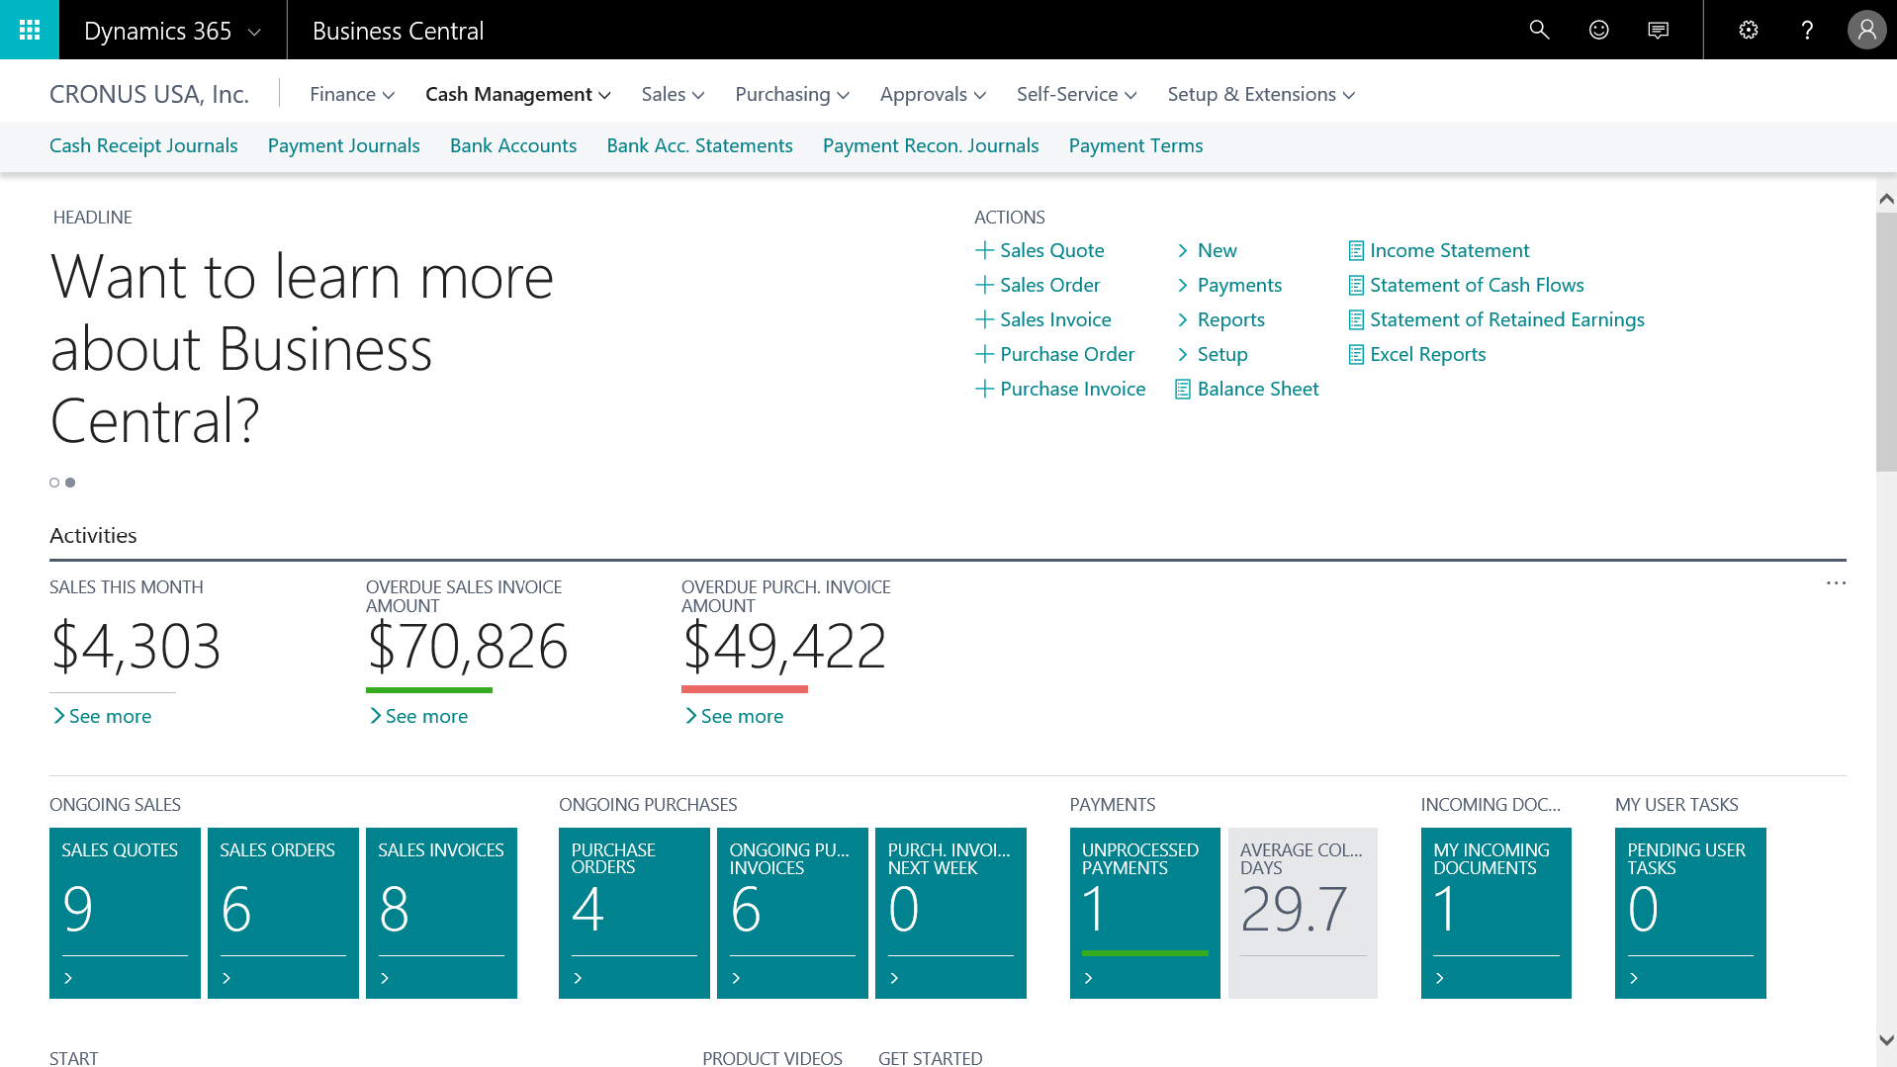Open the Activities more options ellipsis
This screenshot has height=1067, width=1897.
pos(1836,583)
